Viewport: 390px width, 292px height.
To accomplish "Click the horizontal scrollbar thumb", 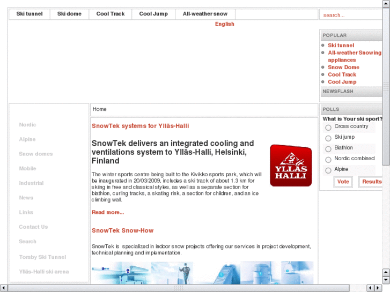I will pyautogui.click(x=179, y=288).
